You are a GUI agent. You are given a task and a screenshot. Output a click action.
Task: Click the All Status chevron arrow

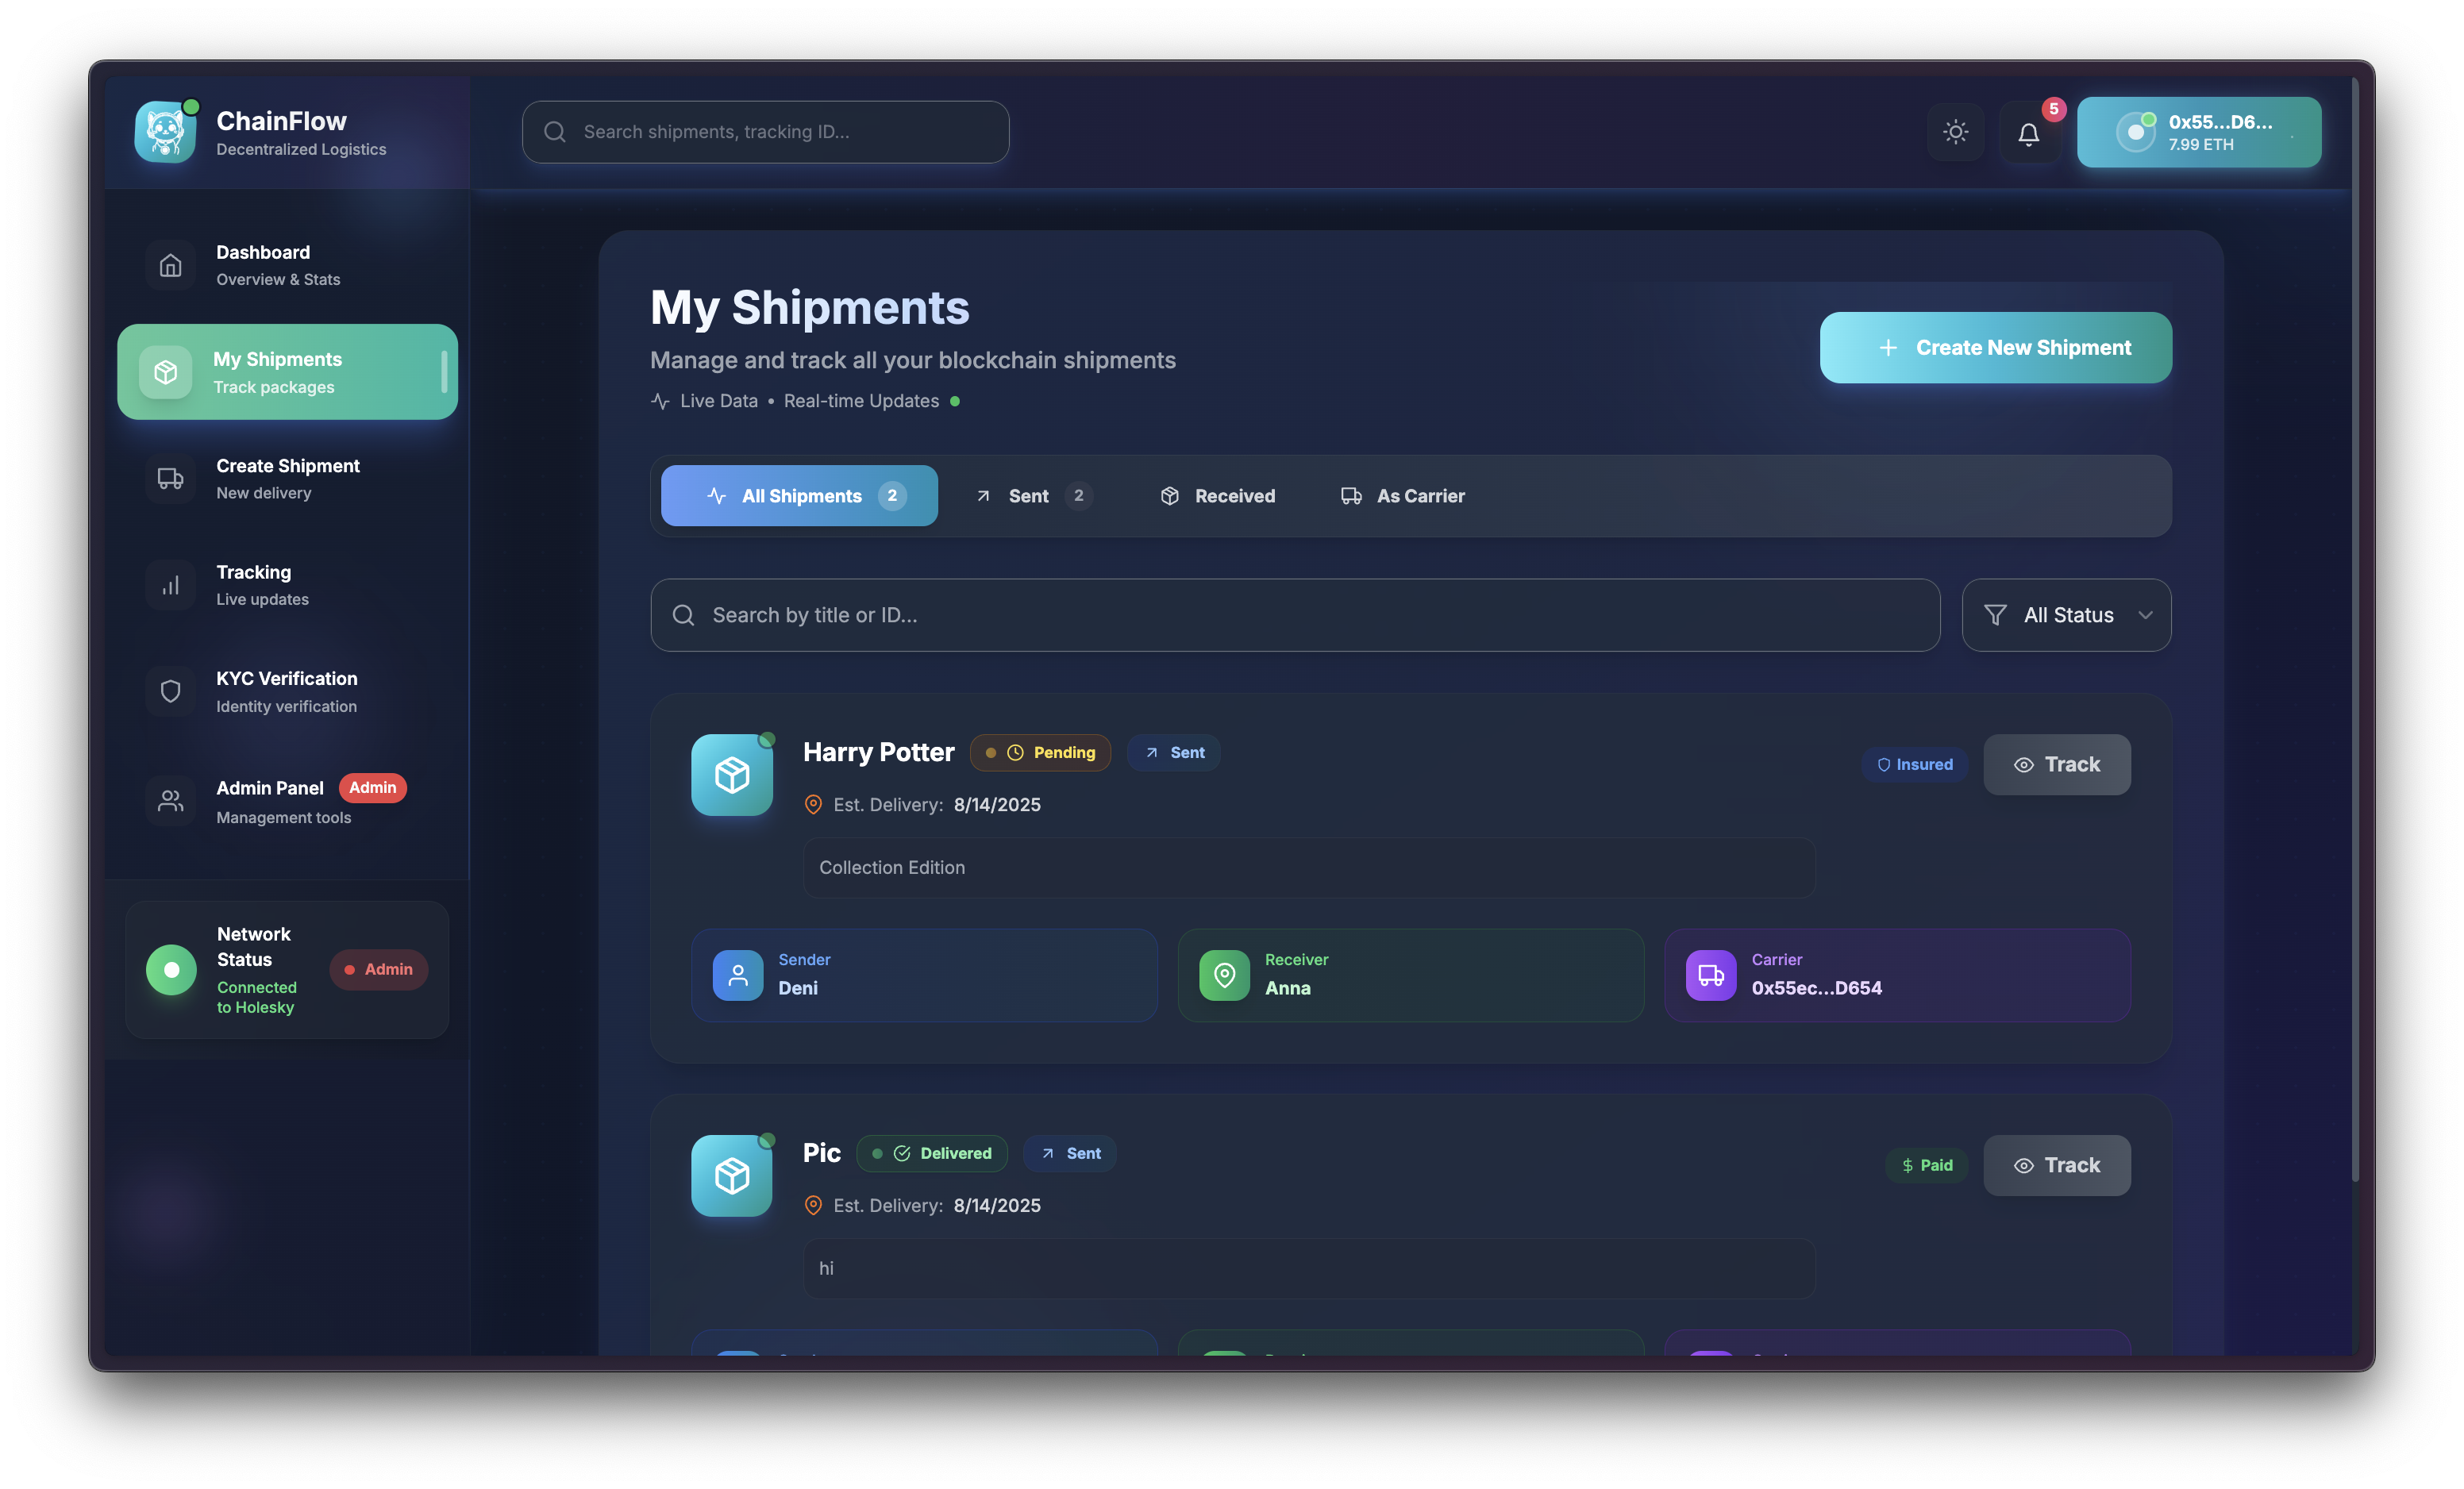point(2145,615)
